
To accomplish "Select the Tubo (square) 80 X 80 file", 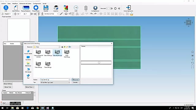I will pyautogui.click(x=38, y=54).
